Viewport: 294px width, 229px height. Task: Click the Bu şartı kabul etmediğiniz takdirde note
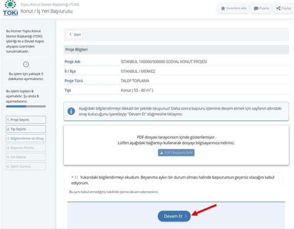[x=114, y=192]
